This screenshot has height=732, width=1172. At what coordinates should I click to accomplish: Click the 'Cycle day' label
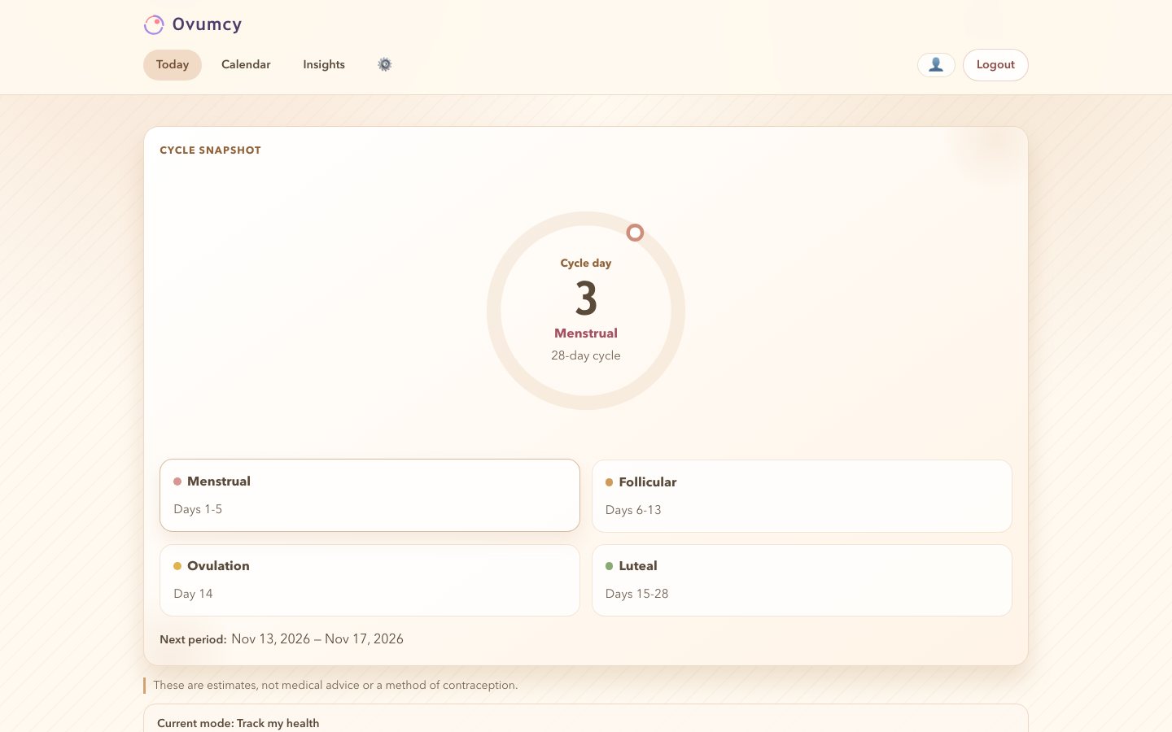pyautogui.click(x=586, y=263)
